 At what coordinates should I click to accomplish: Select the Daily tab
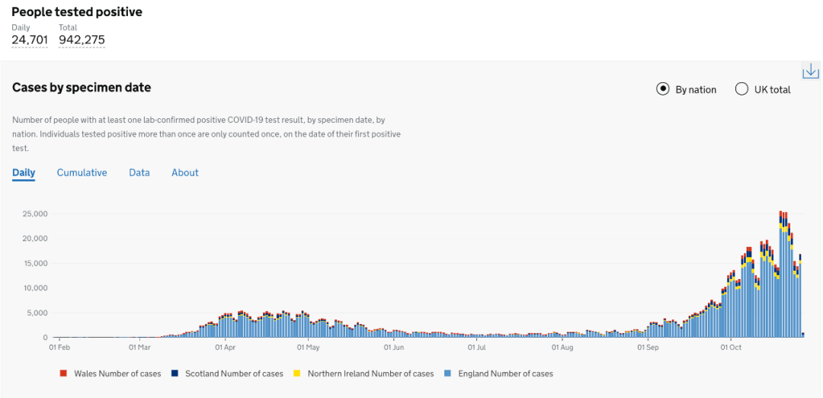tap(24, 173)
